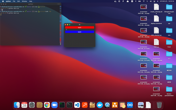Viewport: 176px width, 110px height.
Task: Open the orange arrow Skitch app in dock
Action: point(85,105)
